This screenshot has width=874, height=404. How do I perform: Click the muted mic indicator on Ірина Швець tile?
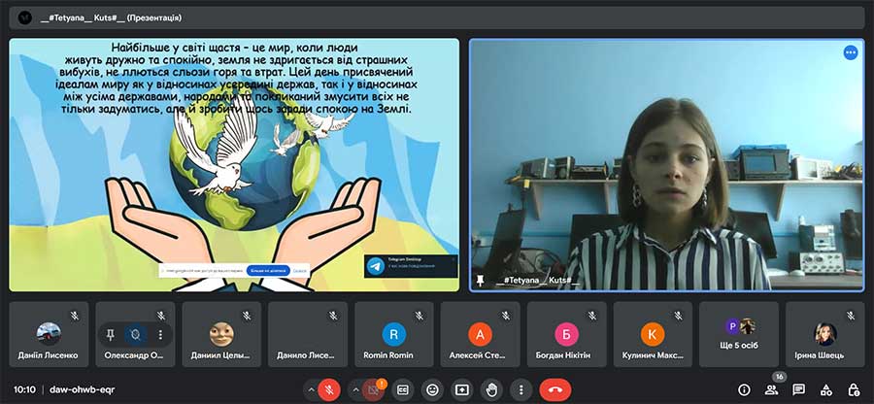[851, 316]
